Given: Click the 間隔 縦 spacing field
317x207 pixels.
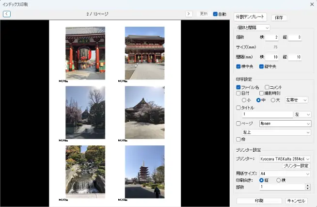Looking at the screenshot, I should tap(295, 57).
